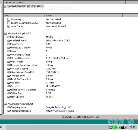Click the Field column header
Image resolution: width=138 pixels, height=130 pixels.
[24, 15]
